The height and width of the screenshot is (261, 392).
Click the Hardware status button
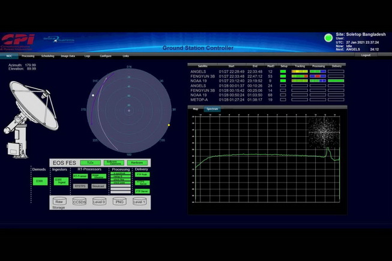(x=137, y=163)
